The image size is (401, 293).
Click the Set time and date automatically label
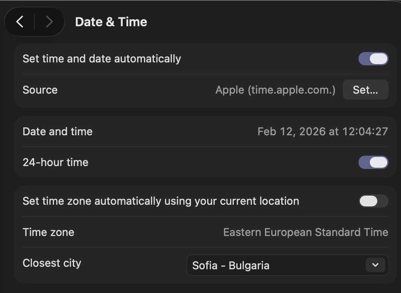(102, 59)
